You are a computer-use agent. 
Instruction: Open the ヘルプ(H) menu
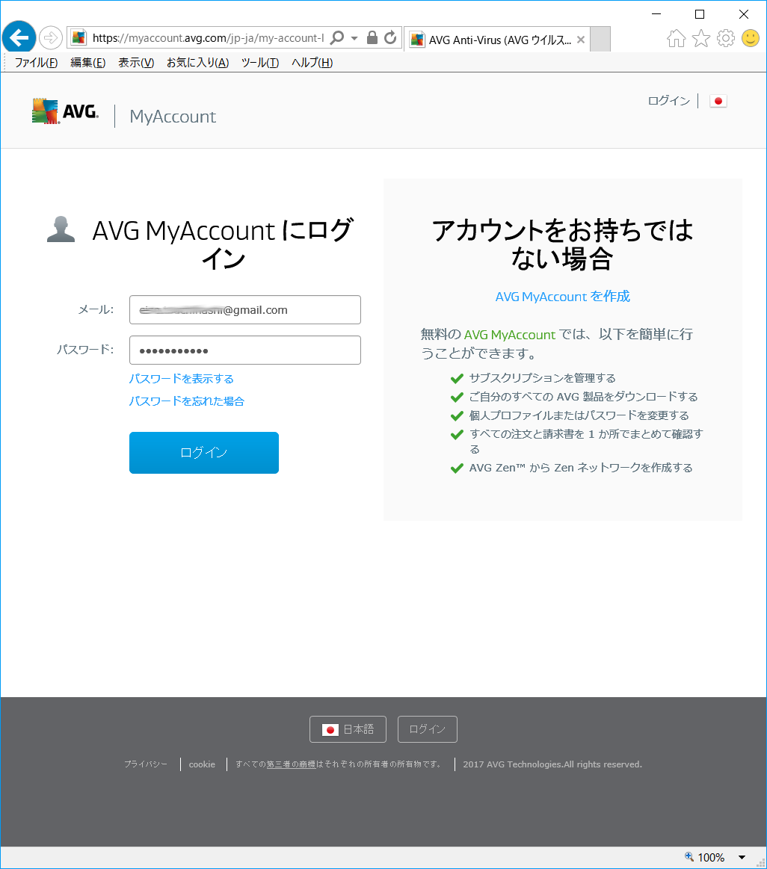312,63
